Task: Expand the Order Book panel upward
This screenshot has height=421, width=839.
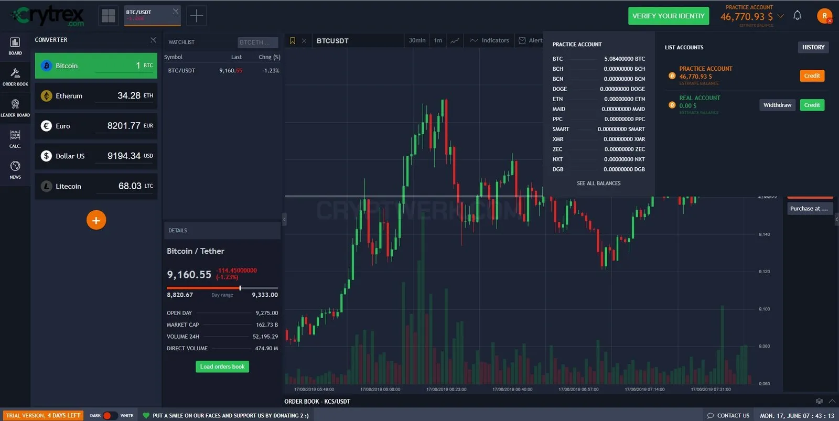Action: 832,401
